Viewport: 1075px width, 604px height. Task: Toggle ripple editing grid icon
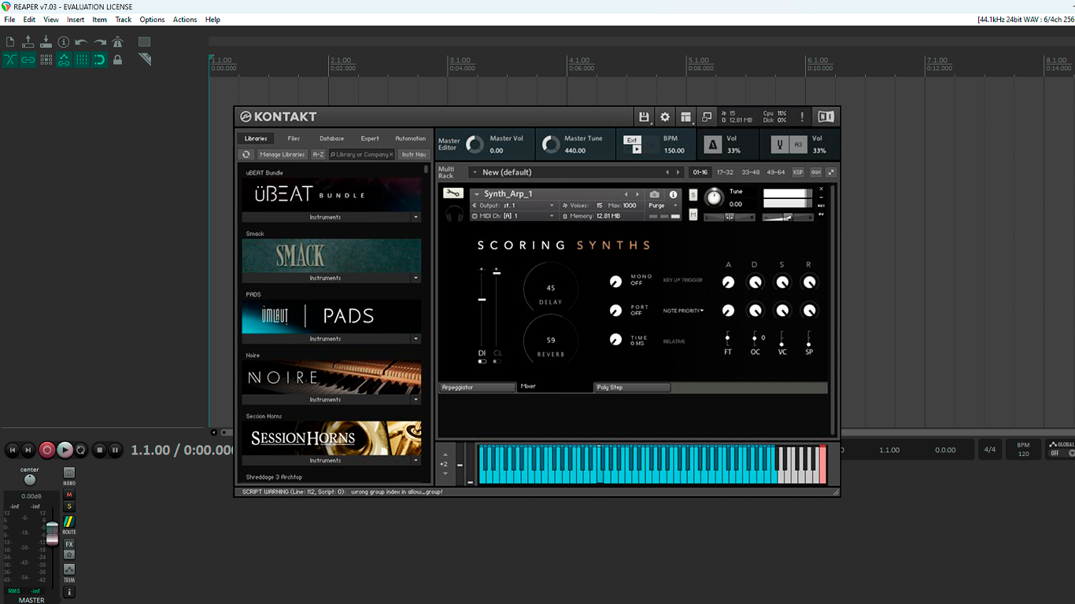pyautogui.click(x=46, y=60)
